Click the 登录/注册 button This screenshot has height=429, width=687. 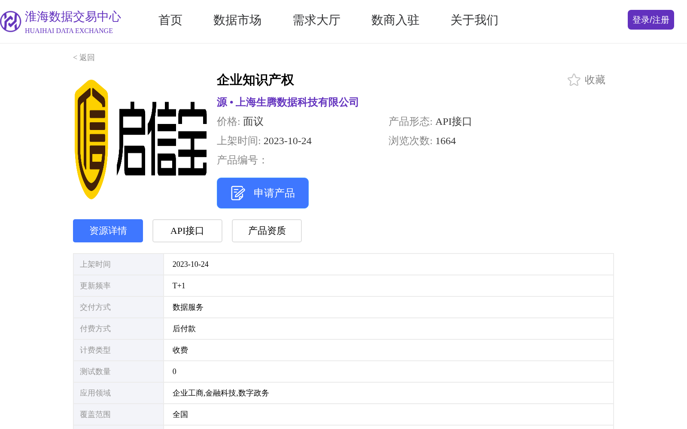651,20
